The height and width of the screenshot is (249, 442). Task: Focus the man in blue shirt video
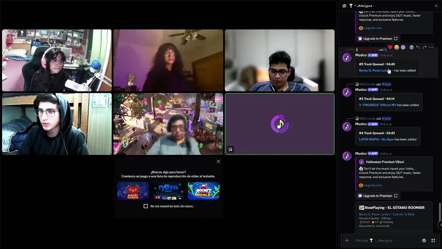click(280, 61)
